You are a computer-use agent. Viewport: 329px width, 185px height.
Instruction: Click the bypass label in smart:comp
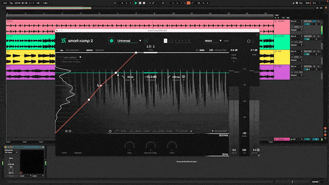78,153
